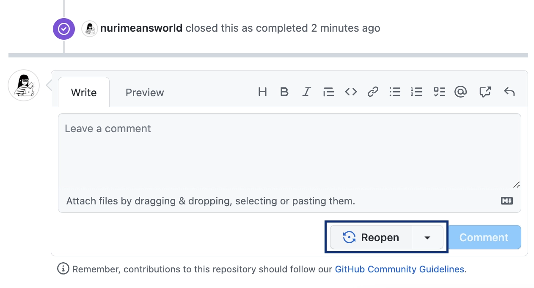
Task: Open Reopen options dropdown arrow
Action: click(427, 237)
